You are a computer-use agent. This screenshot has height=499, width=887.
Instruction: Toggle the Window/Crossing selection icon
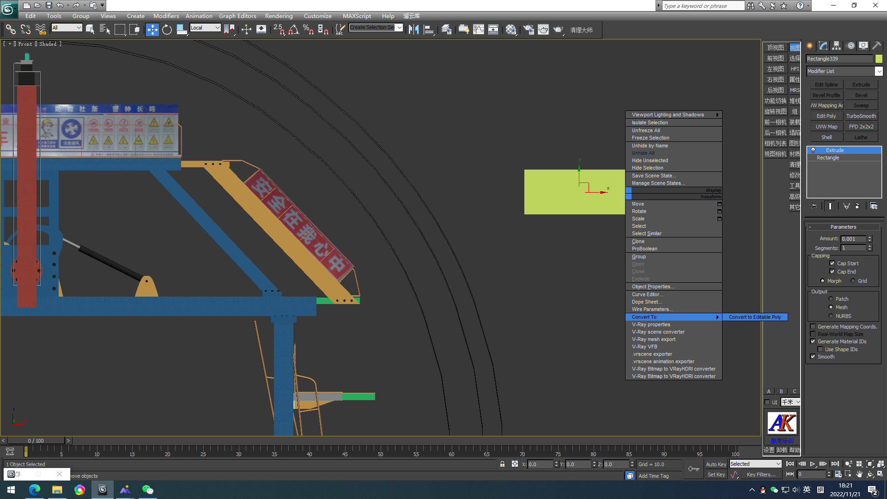[x=134, y=30]
